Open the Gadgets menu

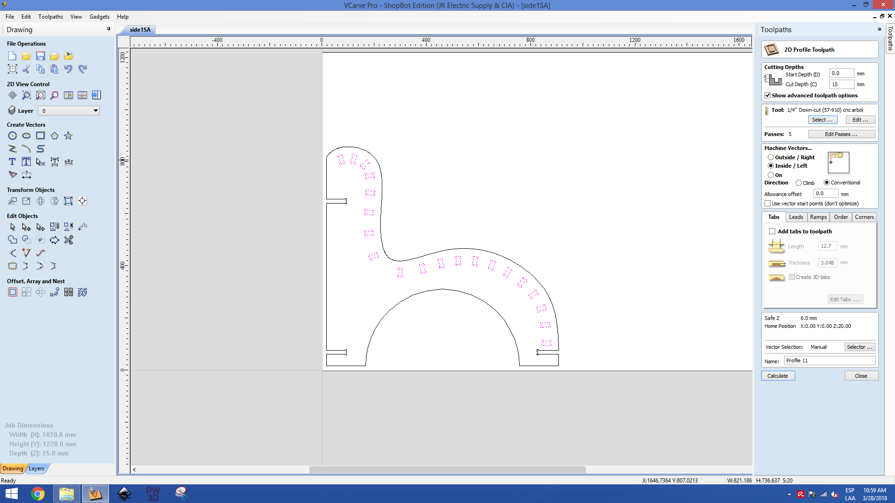tap(99, 17)
